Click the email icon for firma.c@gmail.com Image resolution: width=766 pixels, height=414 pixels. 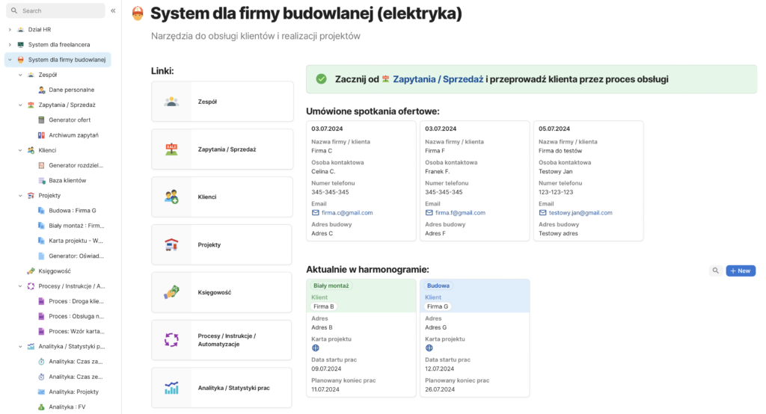click(x=316, y=213)
